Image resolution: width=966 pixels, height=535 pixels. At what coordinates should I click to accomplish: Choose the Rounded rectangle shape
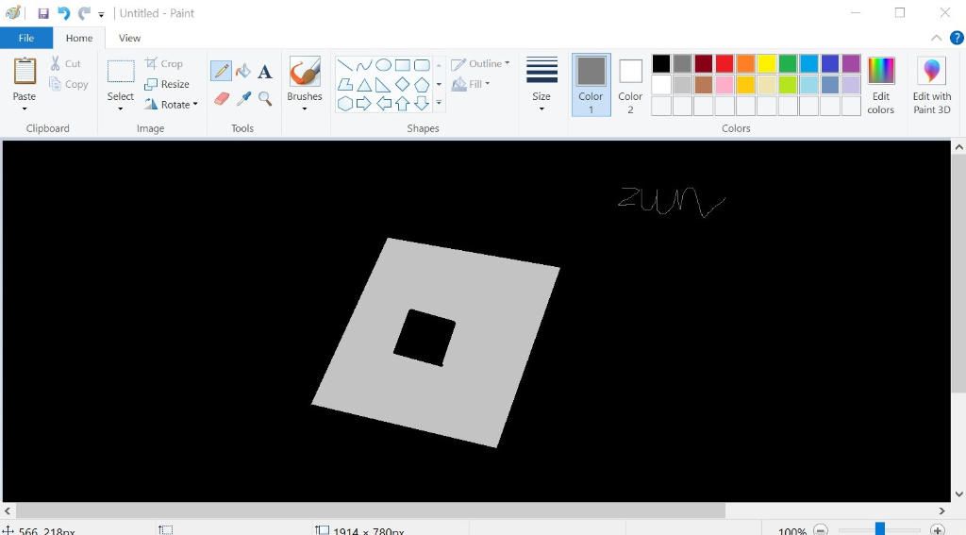click(422, 65)
